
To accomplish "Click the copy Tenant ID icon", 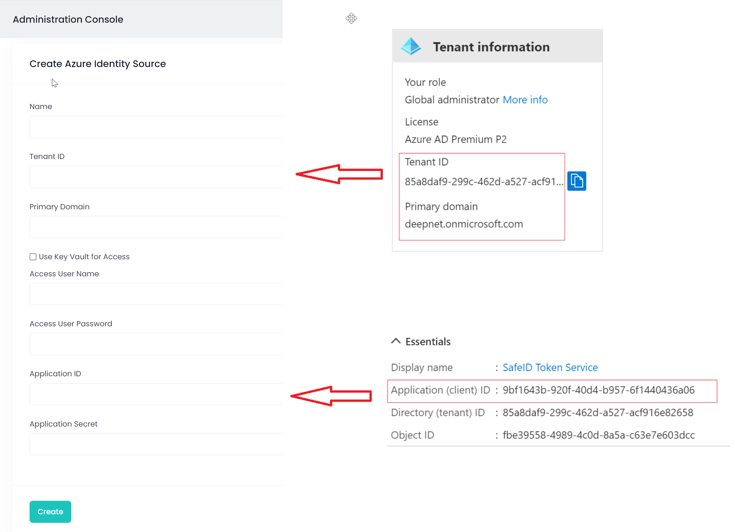I will tap(577, 181).
